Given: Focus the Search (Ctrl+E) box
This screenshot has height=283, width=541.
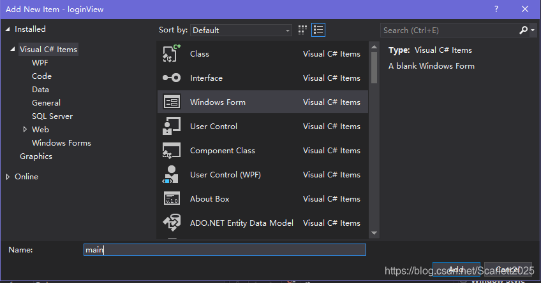Looking at the screenshot, I should pyautogui.click(x=448, y=31).
